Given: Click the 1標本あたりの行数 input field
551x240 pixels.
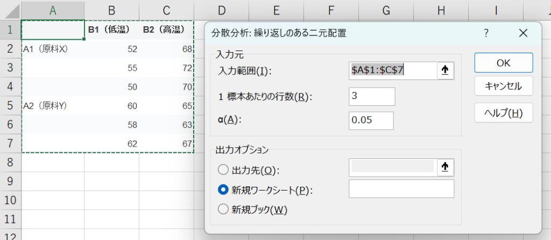Looking at the screenshot, I should tap(372, 97).
